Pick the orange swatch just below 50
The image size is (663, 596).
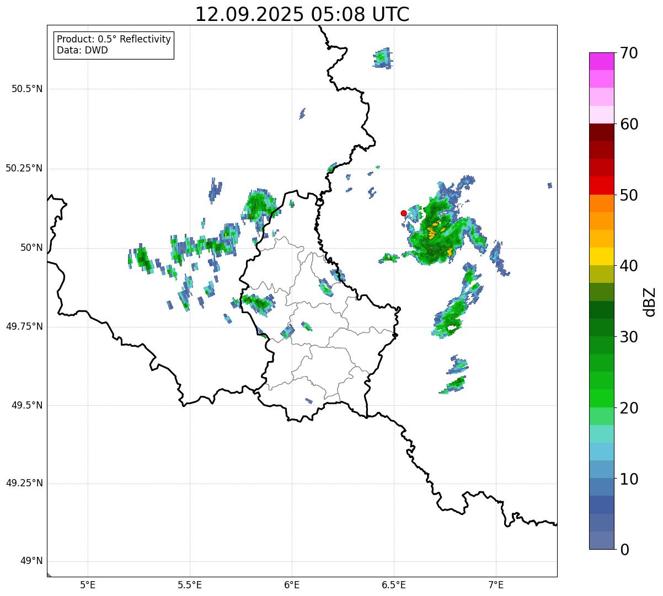coord(601,203)
